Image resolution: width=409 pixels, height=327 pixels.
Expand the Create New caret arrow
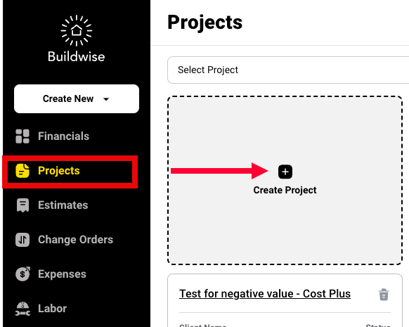(106, 99)
